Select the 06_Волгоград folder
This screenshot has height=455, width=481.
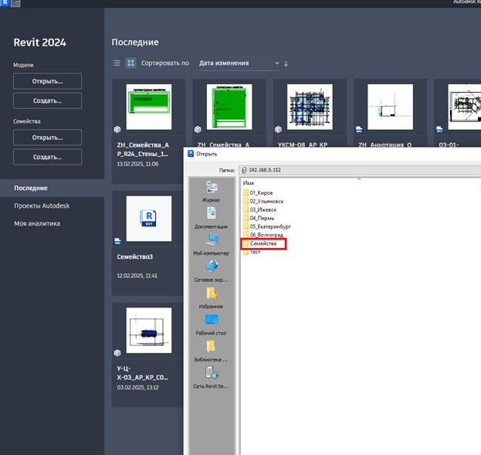pyautogui.click(x=263, y=235)
